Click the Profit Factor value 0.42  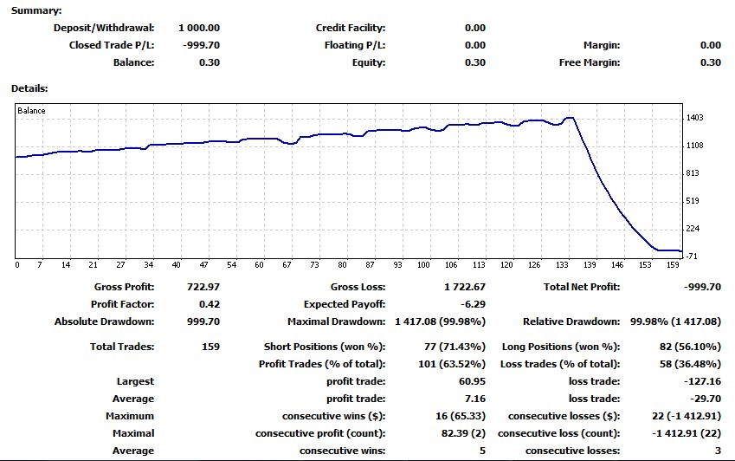(x=210, y=304)
